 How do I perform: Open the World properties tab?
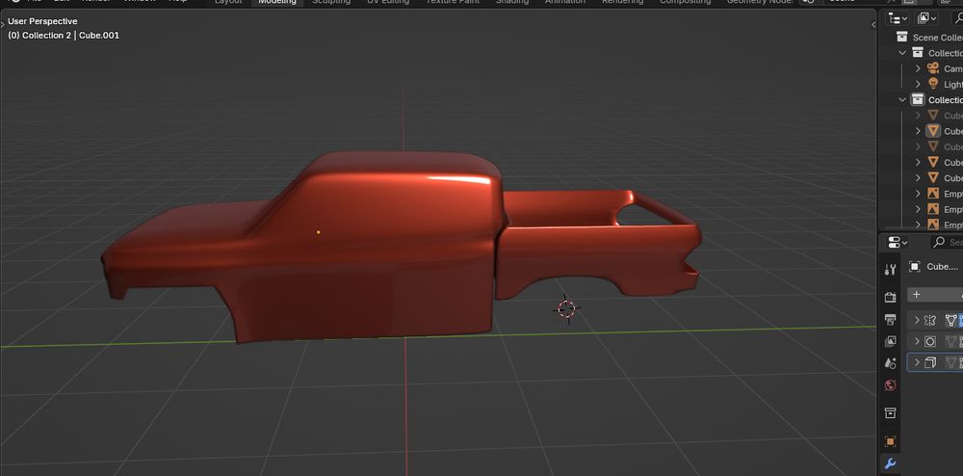[x=890, y=385]
